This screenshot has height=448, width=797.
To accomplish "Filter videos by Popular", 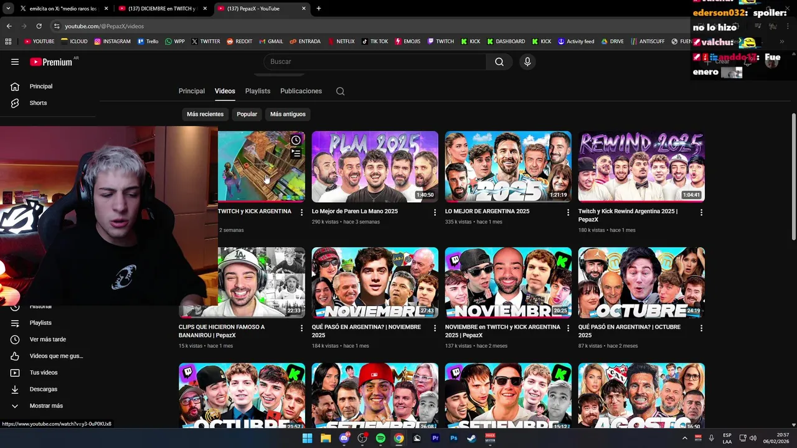I will [247, 114].
